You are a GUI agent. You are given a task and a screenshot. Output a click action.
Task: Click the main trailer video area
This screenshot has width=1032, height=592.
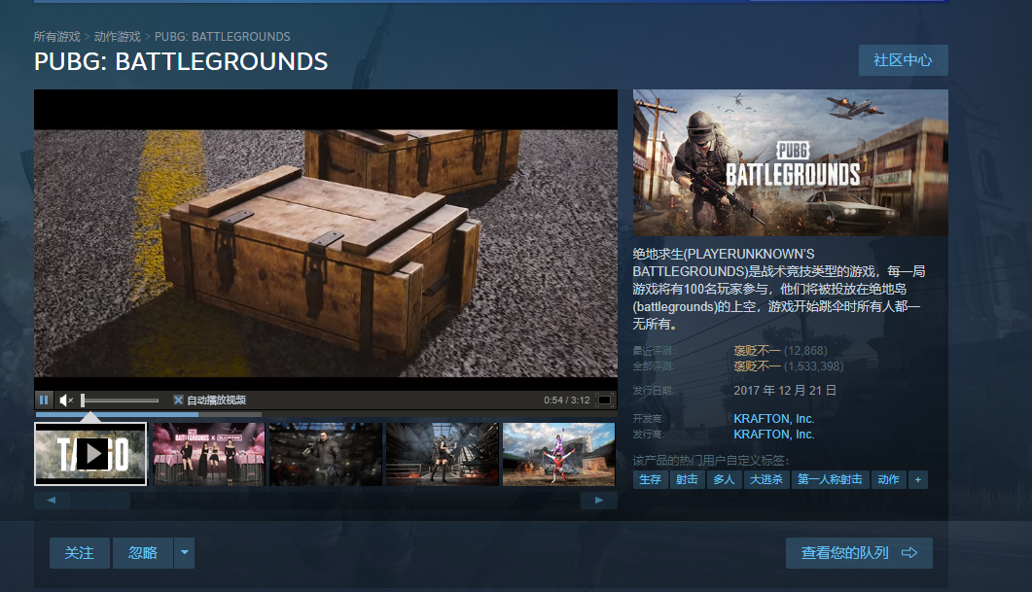pyautogui.click(x=326, y=240)
